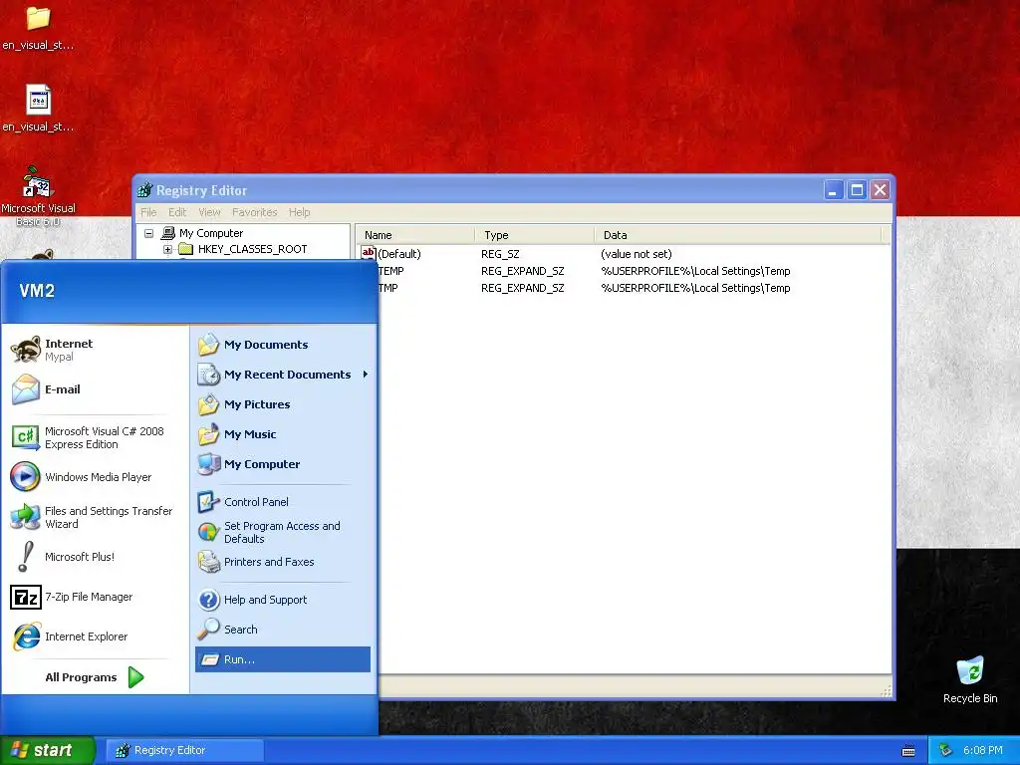This screenshot has height=765, width=1020.
Task: Select the TMP registry value name
Action: (x=387, y=288)
